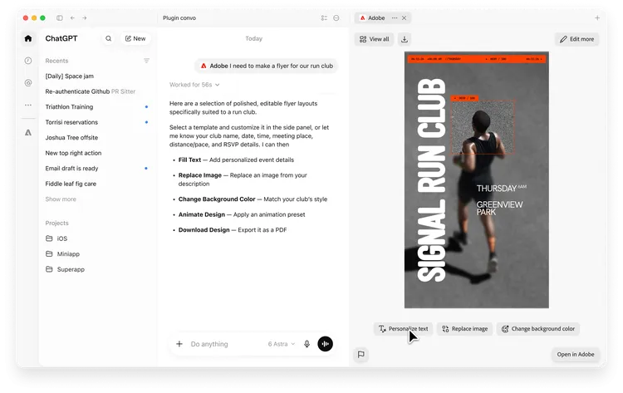Image resolution: width=623 pixels, height=393 pixels.
Task: Go forward using the right arrow
Action: tap(84, 18)
